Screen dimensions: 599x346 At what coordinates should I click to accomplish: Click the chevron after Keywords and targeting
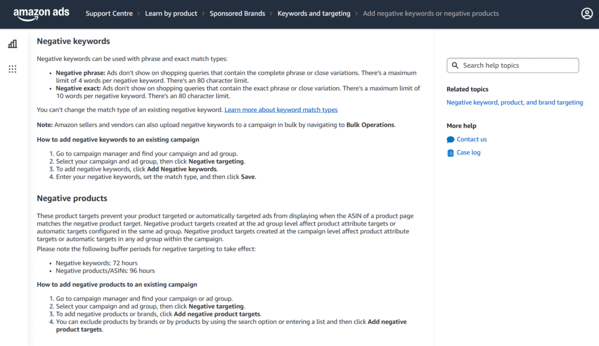click(357, 13)
